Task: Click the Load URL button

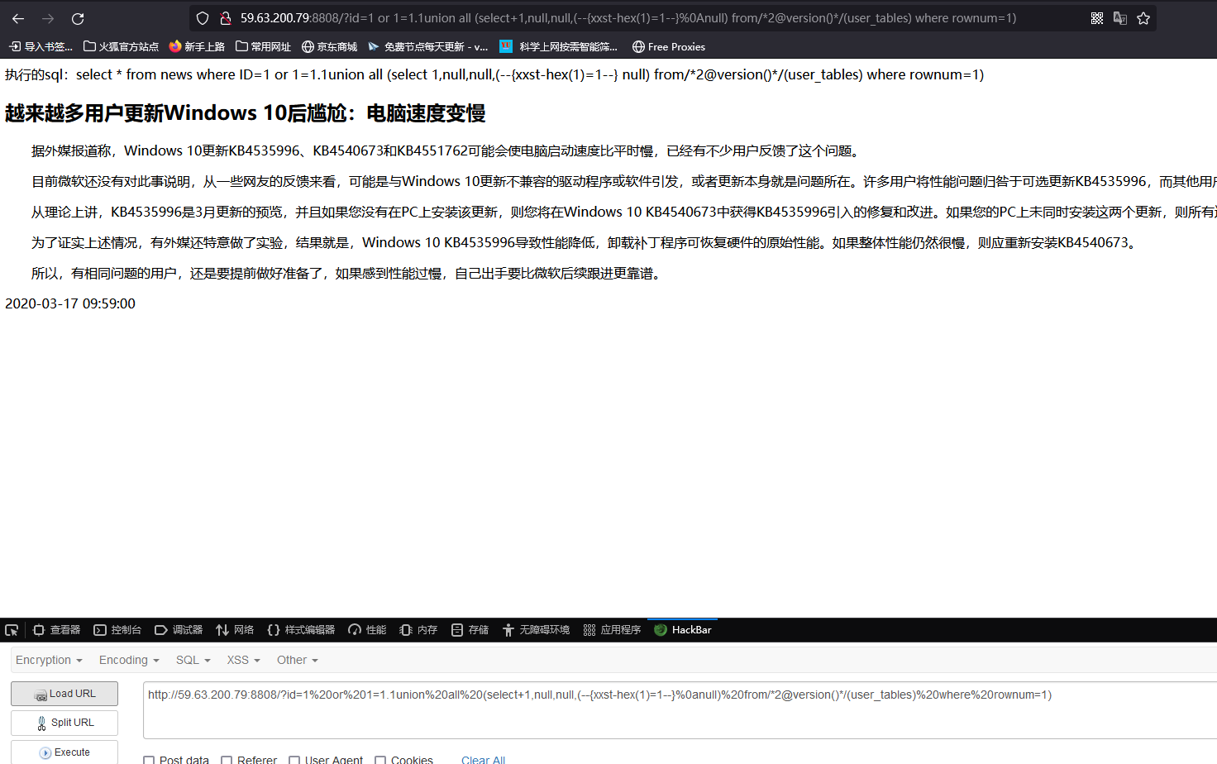Action: pyautogui.click(x=64, y=694)
